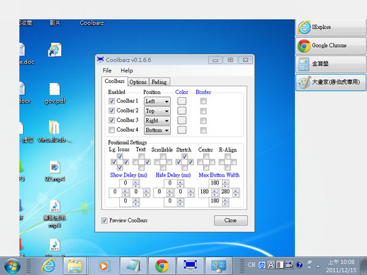The width and height of the screenshot is (367, 275).
Task: Click the input method help icon
Action: click(299, 265)
